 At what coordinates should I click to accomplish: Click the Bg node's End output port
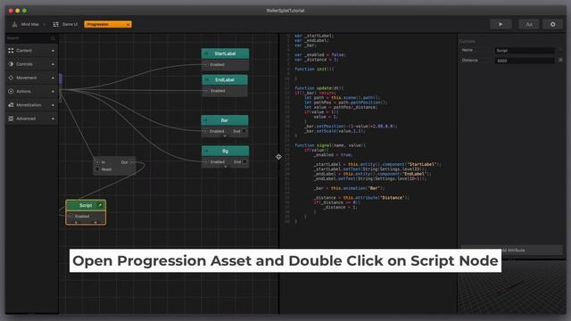pyautogui.click(x=244, y=161)
